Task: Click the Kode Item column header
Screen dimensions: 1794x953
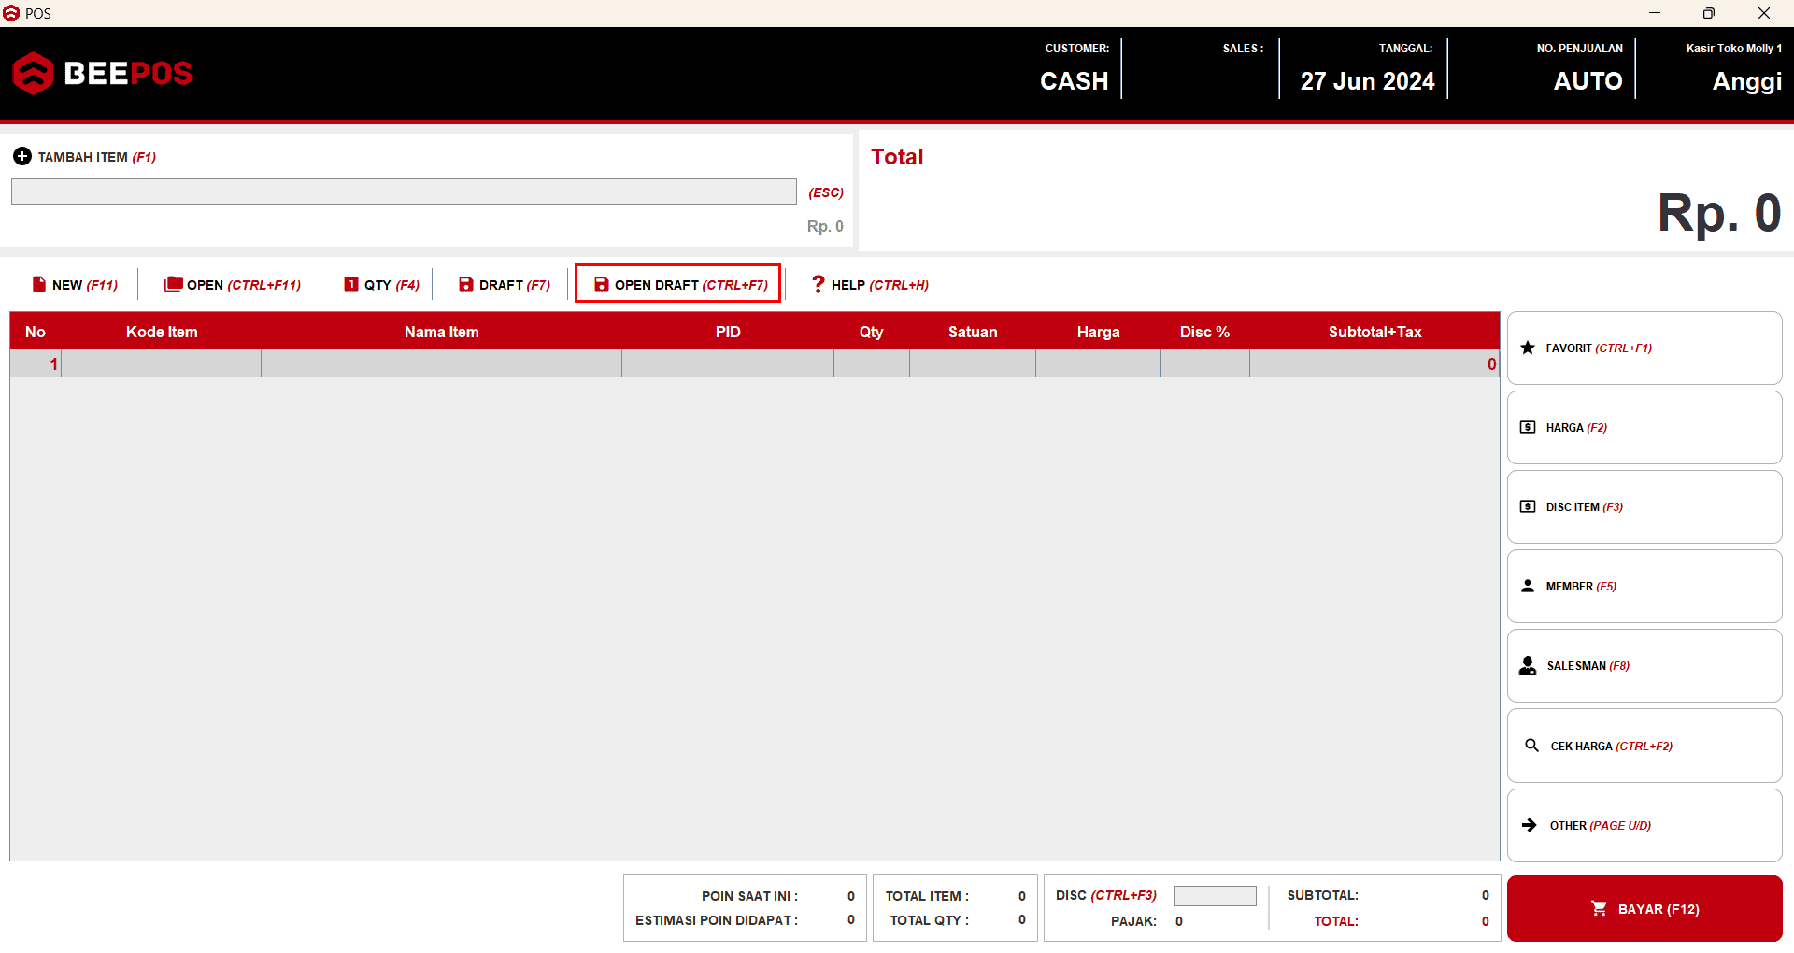Action: pyautogui.click(x=162, y=332)
